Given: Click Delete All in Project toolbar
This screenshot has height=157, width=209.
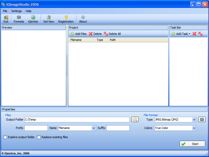Looking at the screenshot, I should tap(112, 34).
